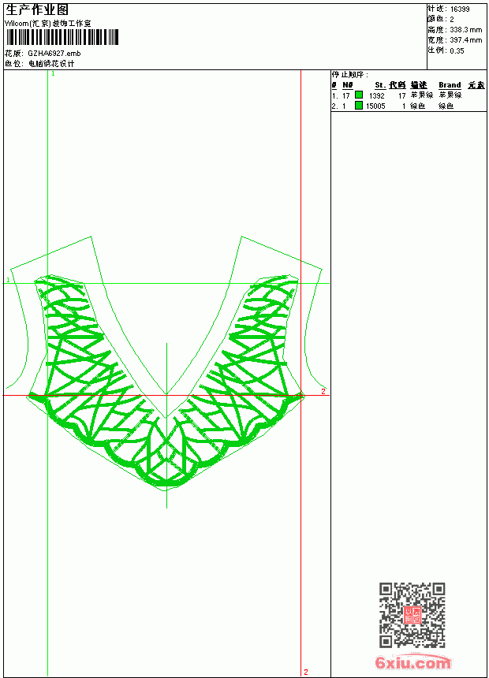Click the Brand column header
The width and height of the screenshot is (489, 678).
click(x=450, y=85)
